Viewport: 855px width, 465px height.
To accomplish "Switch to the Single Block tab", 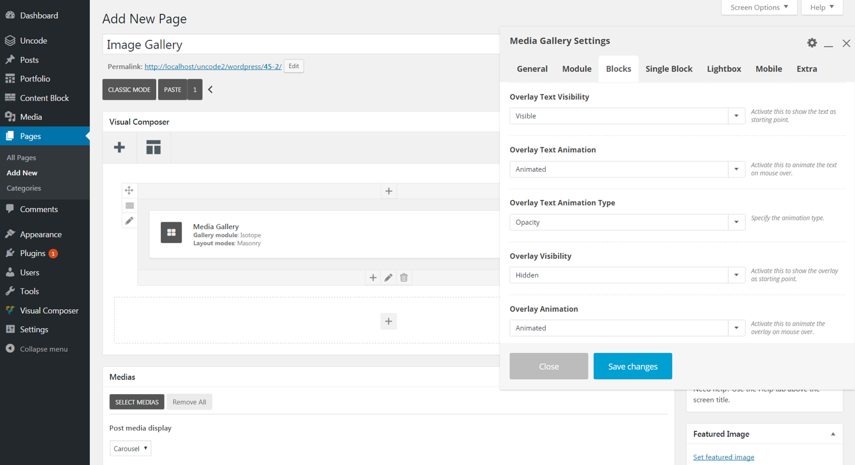I will pos(669,69).
